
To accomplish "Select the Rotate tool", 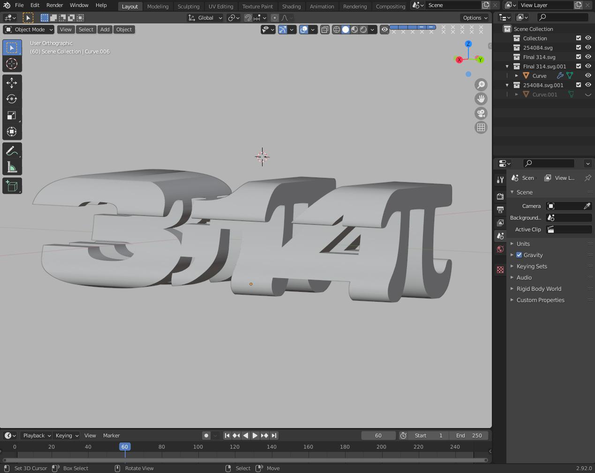I will point(12,99).
